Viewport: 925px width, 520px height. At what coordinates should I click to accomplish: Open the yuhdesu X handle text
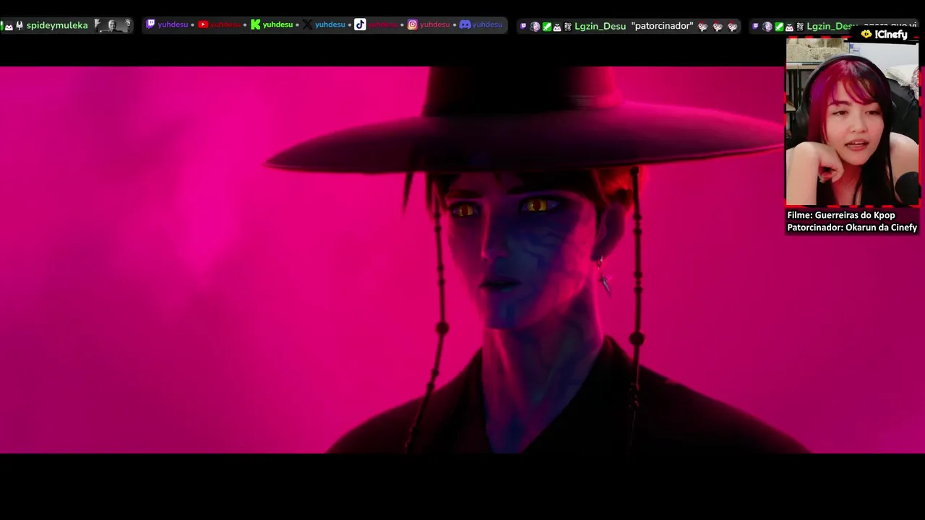[330, 25]
